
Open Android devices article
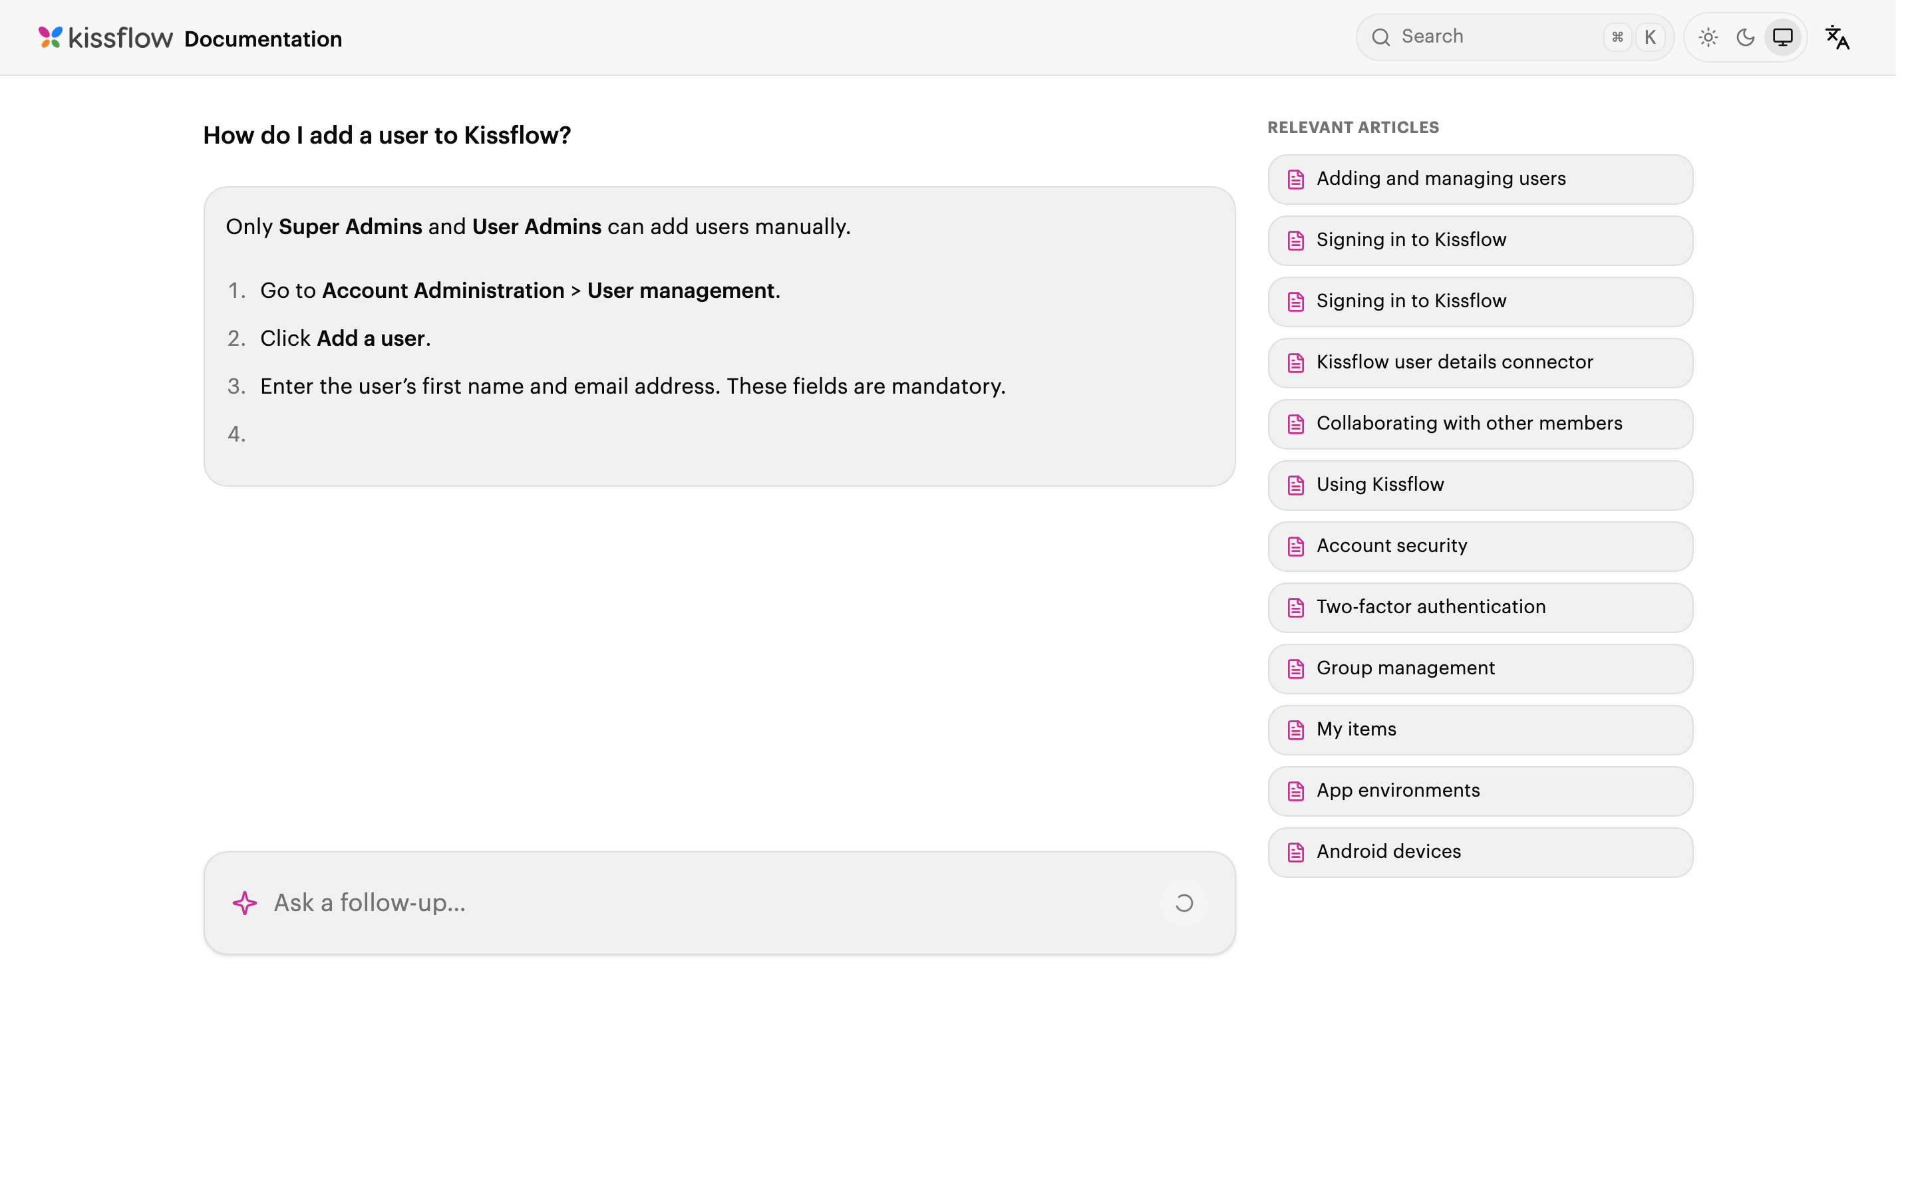1480,853
